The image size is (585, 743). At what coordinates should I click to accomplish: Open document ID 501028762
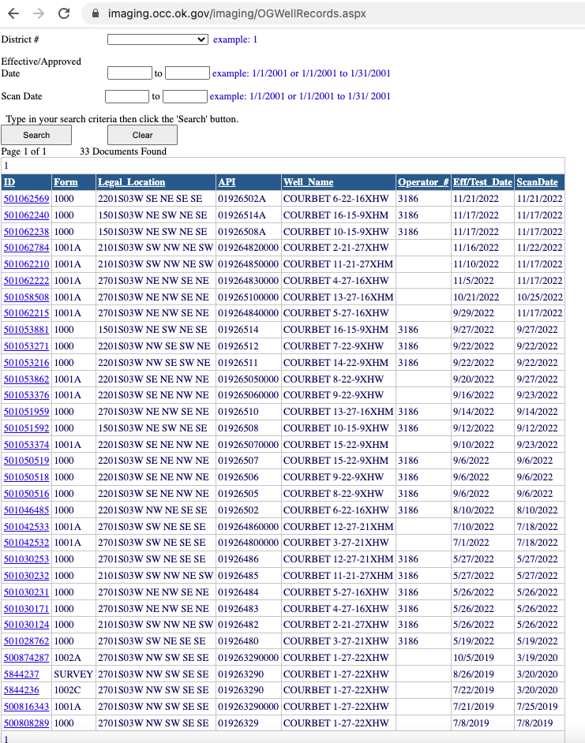[x=27, y=640]
